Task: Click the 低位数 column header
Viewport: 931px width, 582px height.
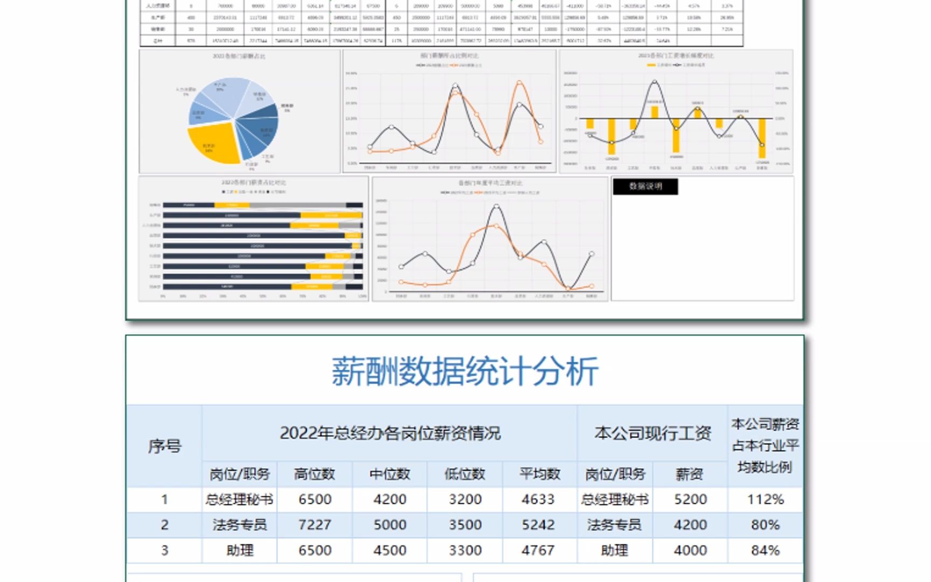Action: coord(465,474)
